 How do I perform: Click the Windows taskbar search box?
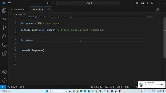click(x=58, y=91)
